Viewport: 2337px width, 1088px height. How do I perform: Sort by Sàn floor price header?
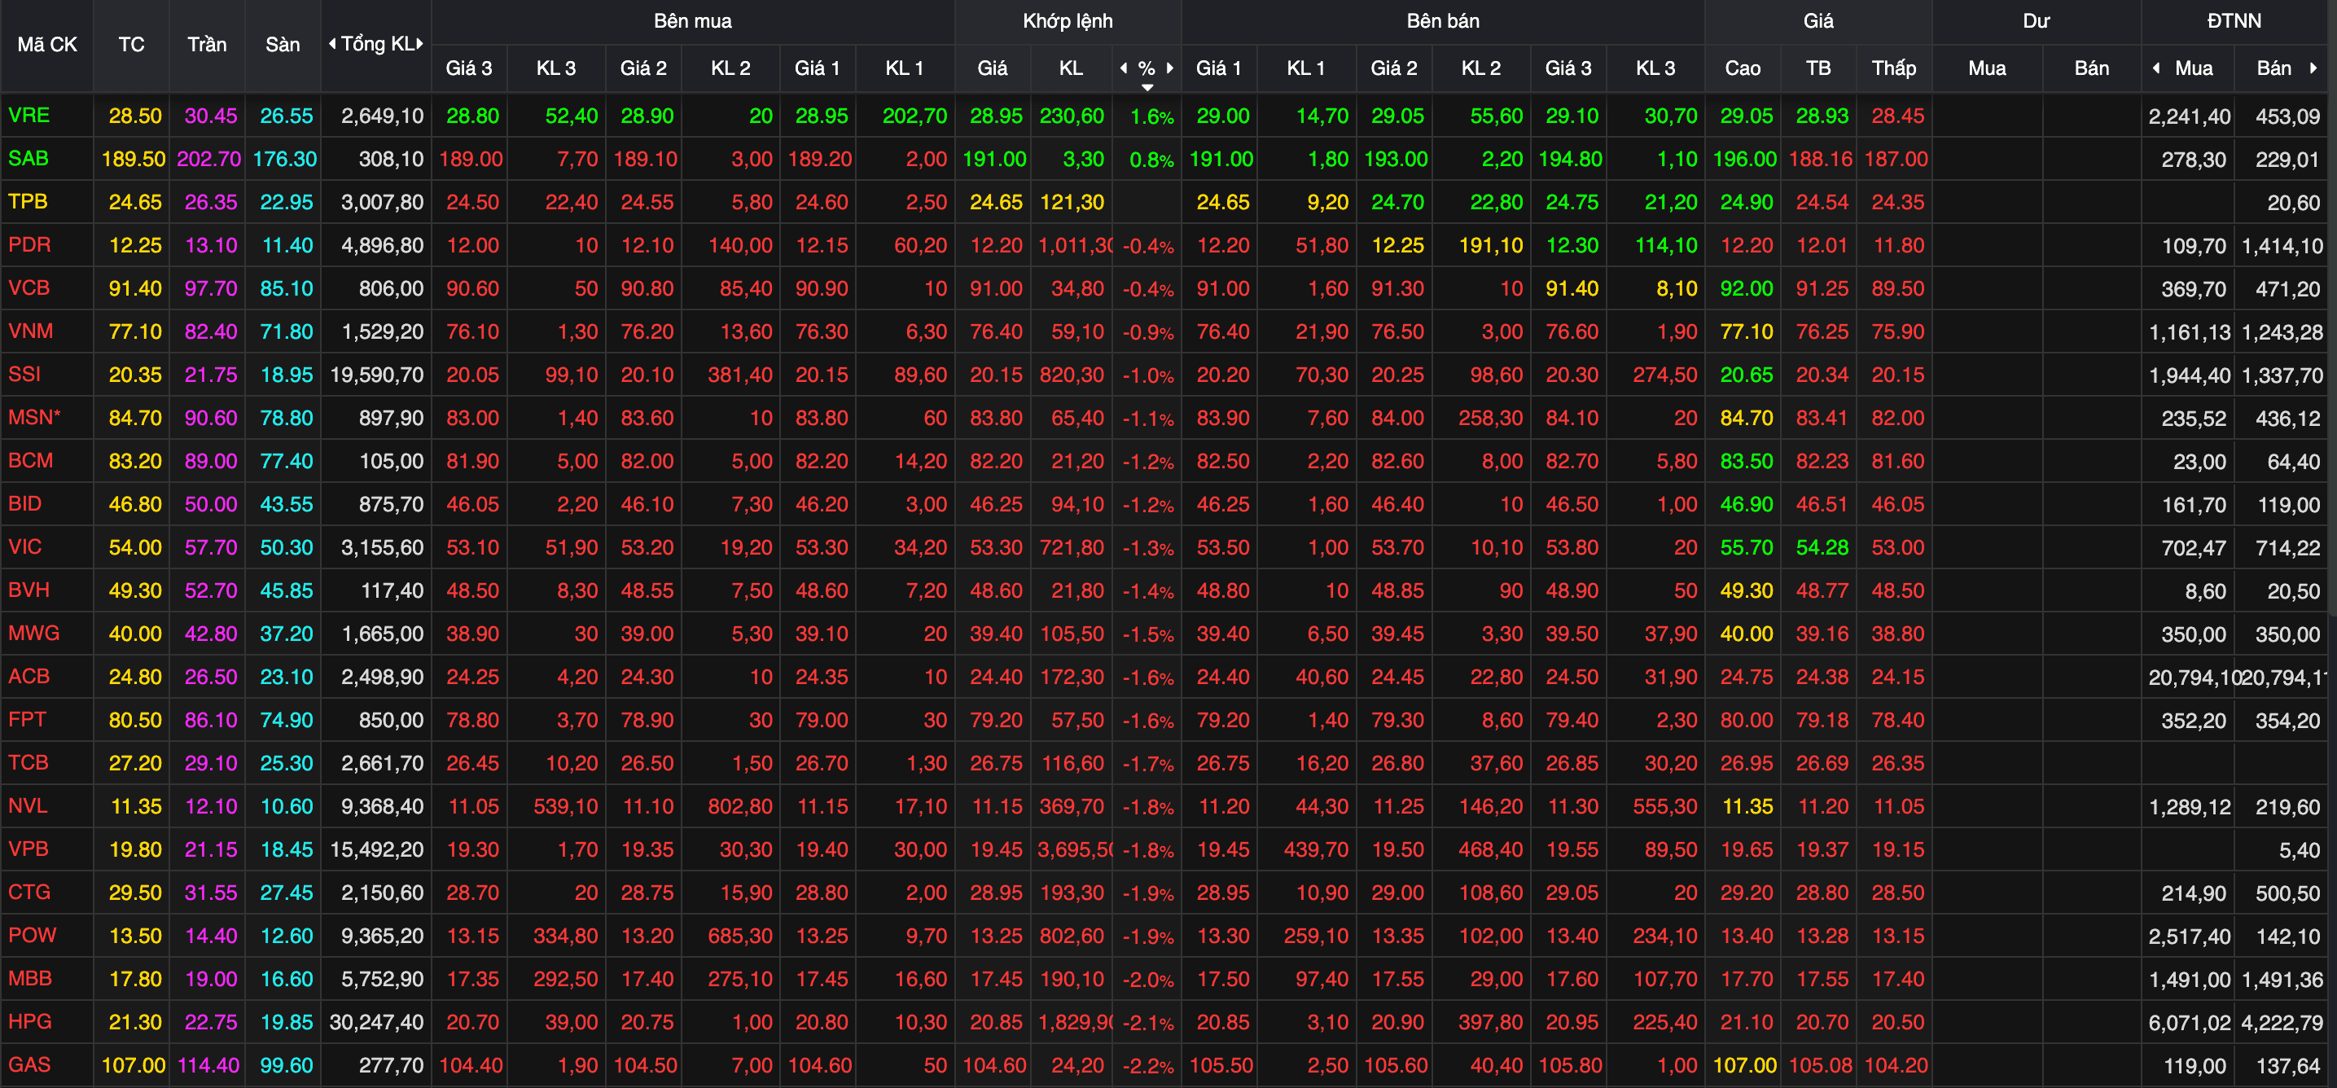[x=283, y=45]
